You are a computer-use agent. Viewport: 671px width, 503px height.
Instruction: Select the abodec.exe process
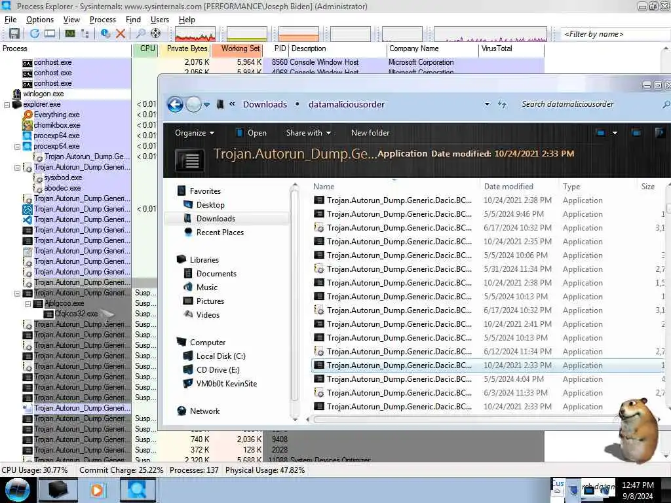(62, 188)
